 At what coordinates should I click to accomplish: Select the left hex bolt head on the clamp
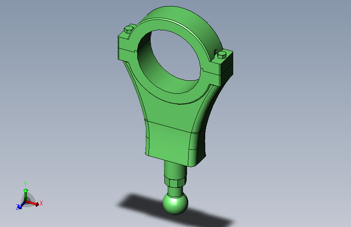pos(128,29)
